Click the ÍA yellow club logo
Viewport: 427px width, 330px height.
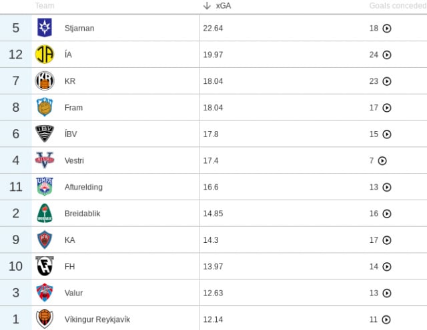click(45, 55)
